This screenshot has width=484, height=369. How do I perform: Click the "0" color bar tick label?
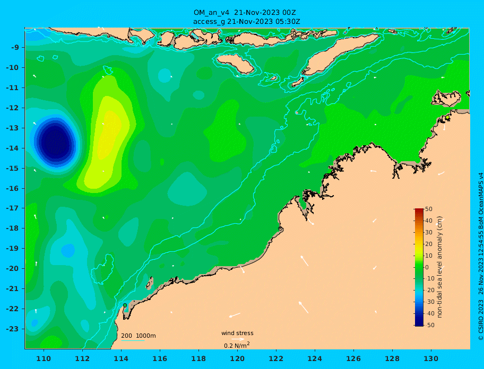427,267
